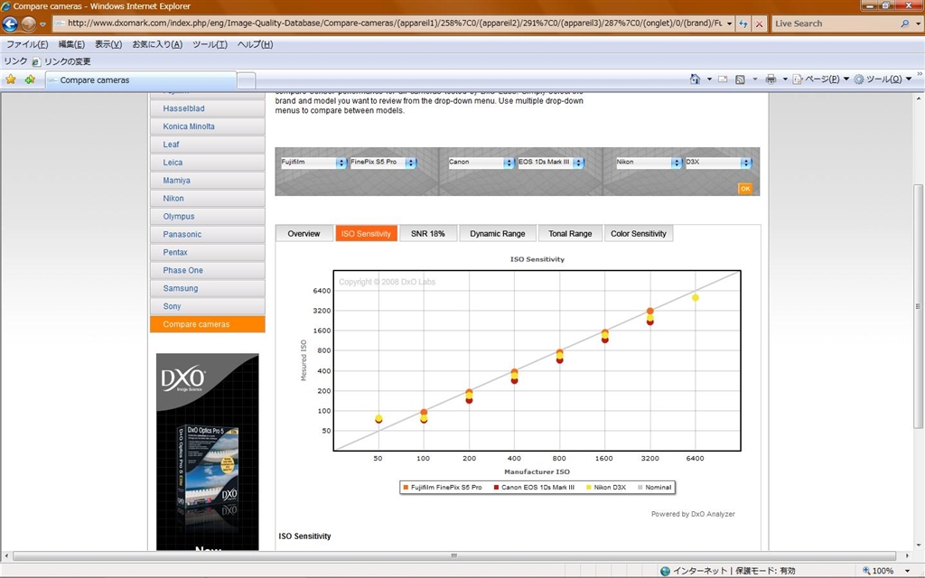Switch to the Overview tab
Image resolution: width=925 pixels, height=578 pixels.
click(x=304, y=234)
